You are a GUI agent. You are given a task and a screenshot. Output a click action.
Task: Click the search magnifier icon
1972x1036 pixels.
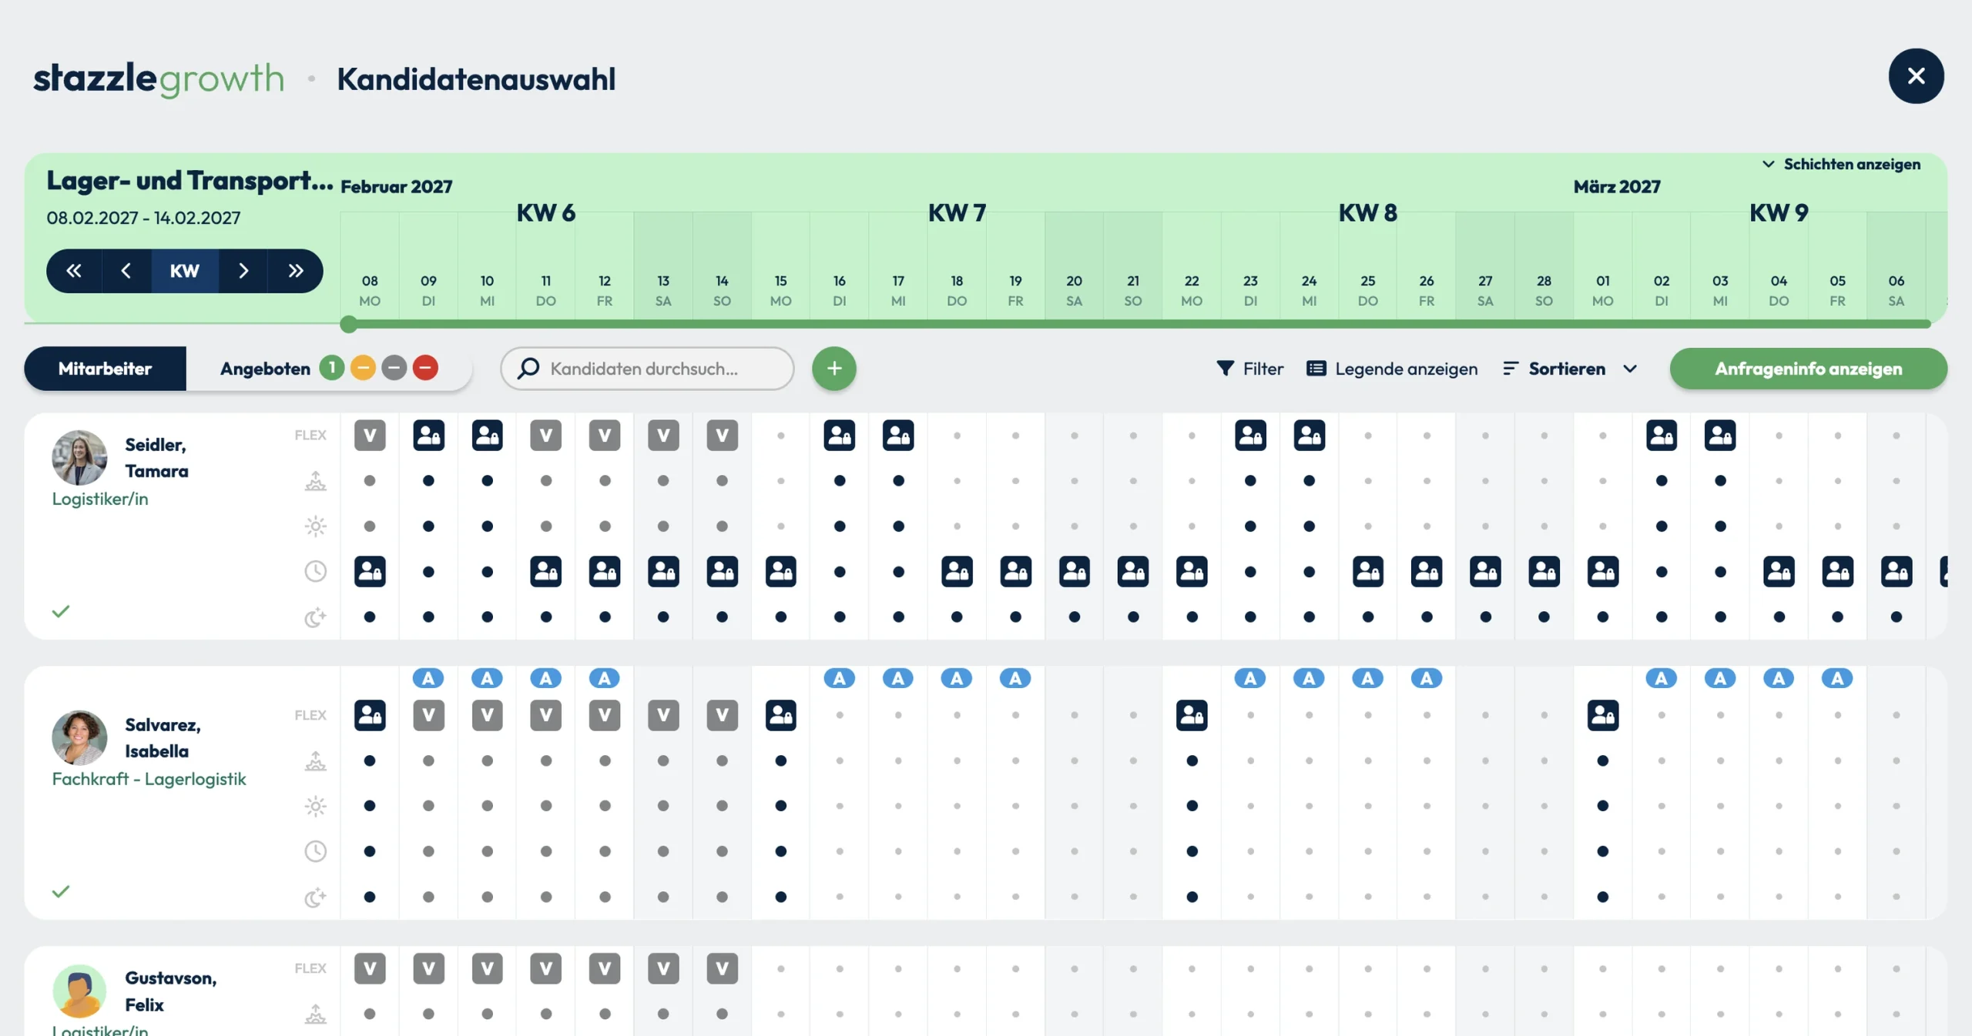pos(528,368)
